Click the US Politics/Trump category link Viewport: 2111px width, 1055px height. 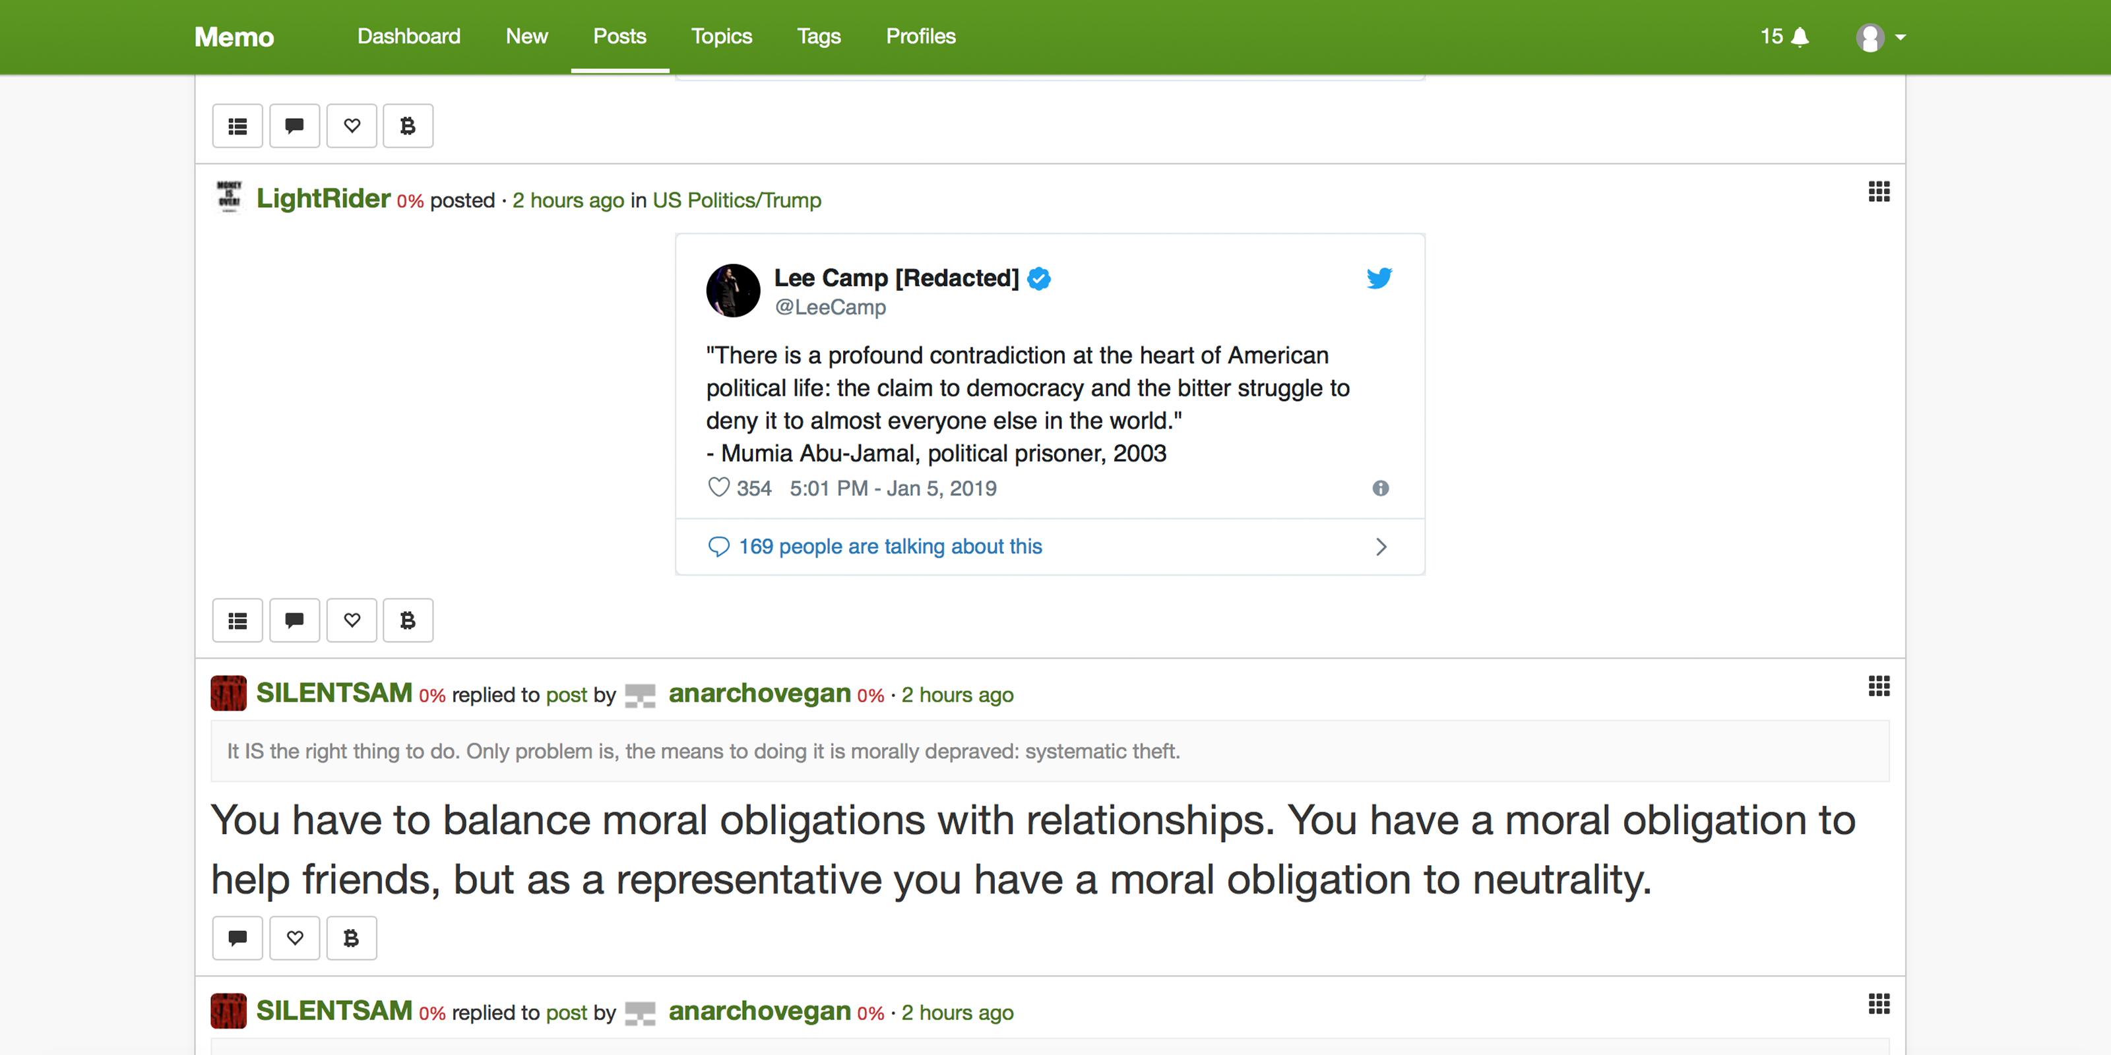coord(736,199)
